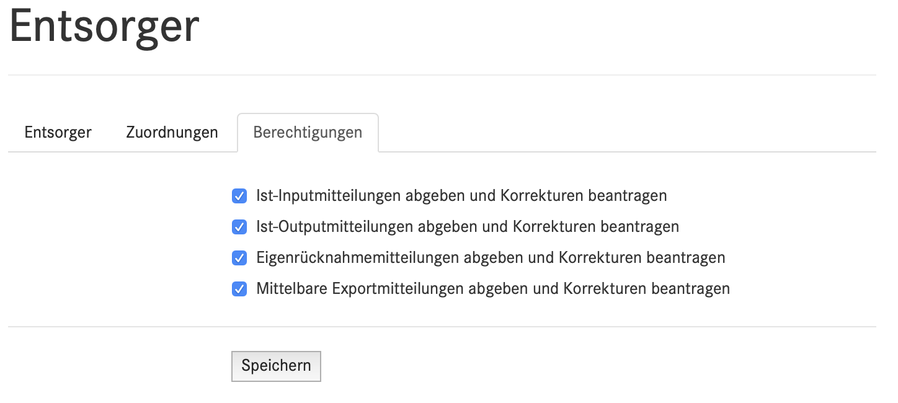Click the word 'Eigenrücknahmemitteilungen' in the third option
The image size is (898, 403).
tap(358, 257)
